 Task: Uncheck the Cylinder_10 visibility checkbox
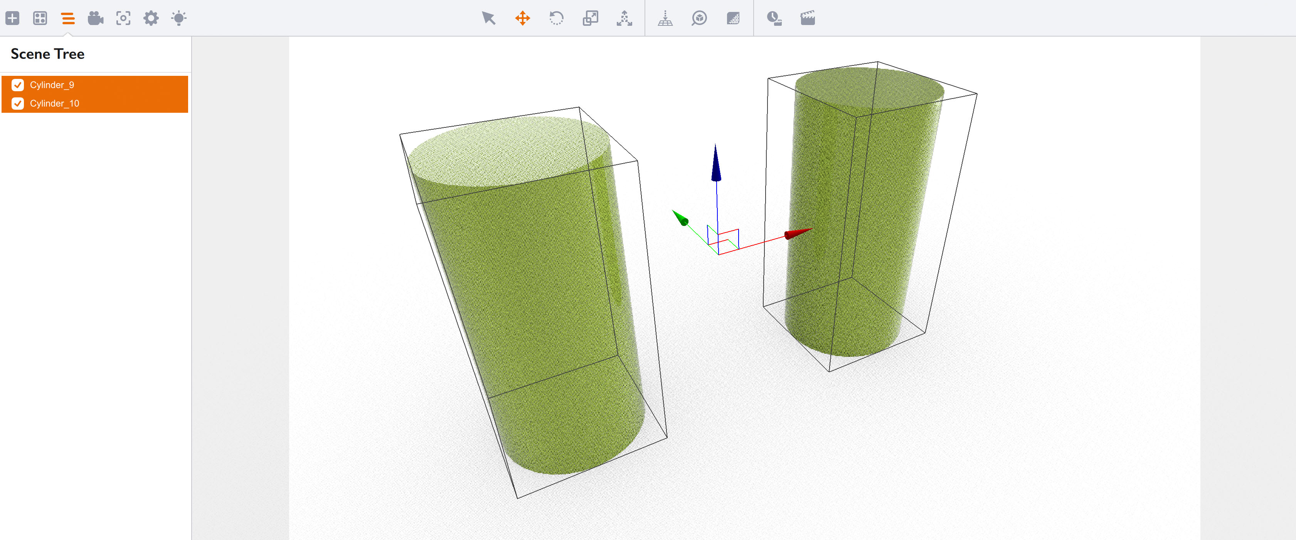18,104
